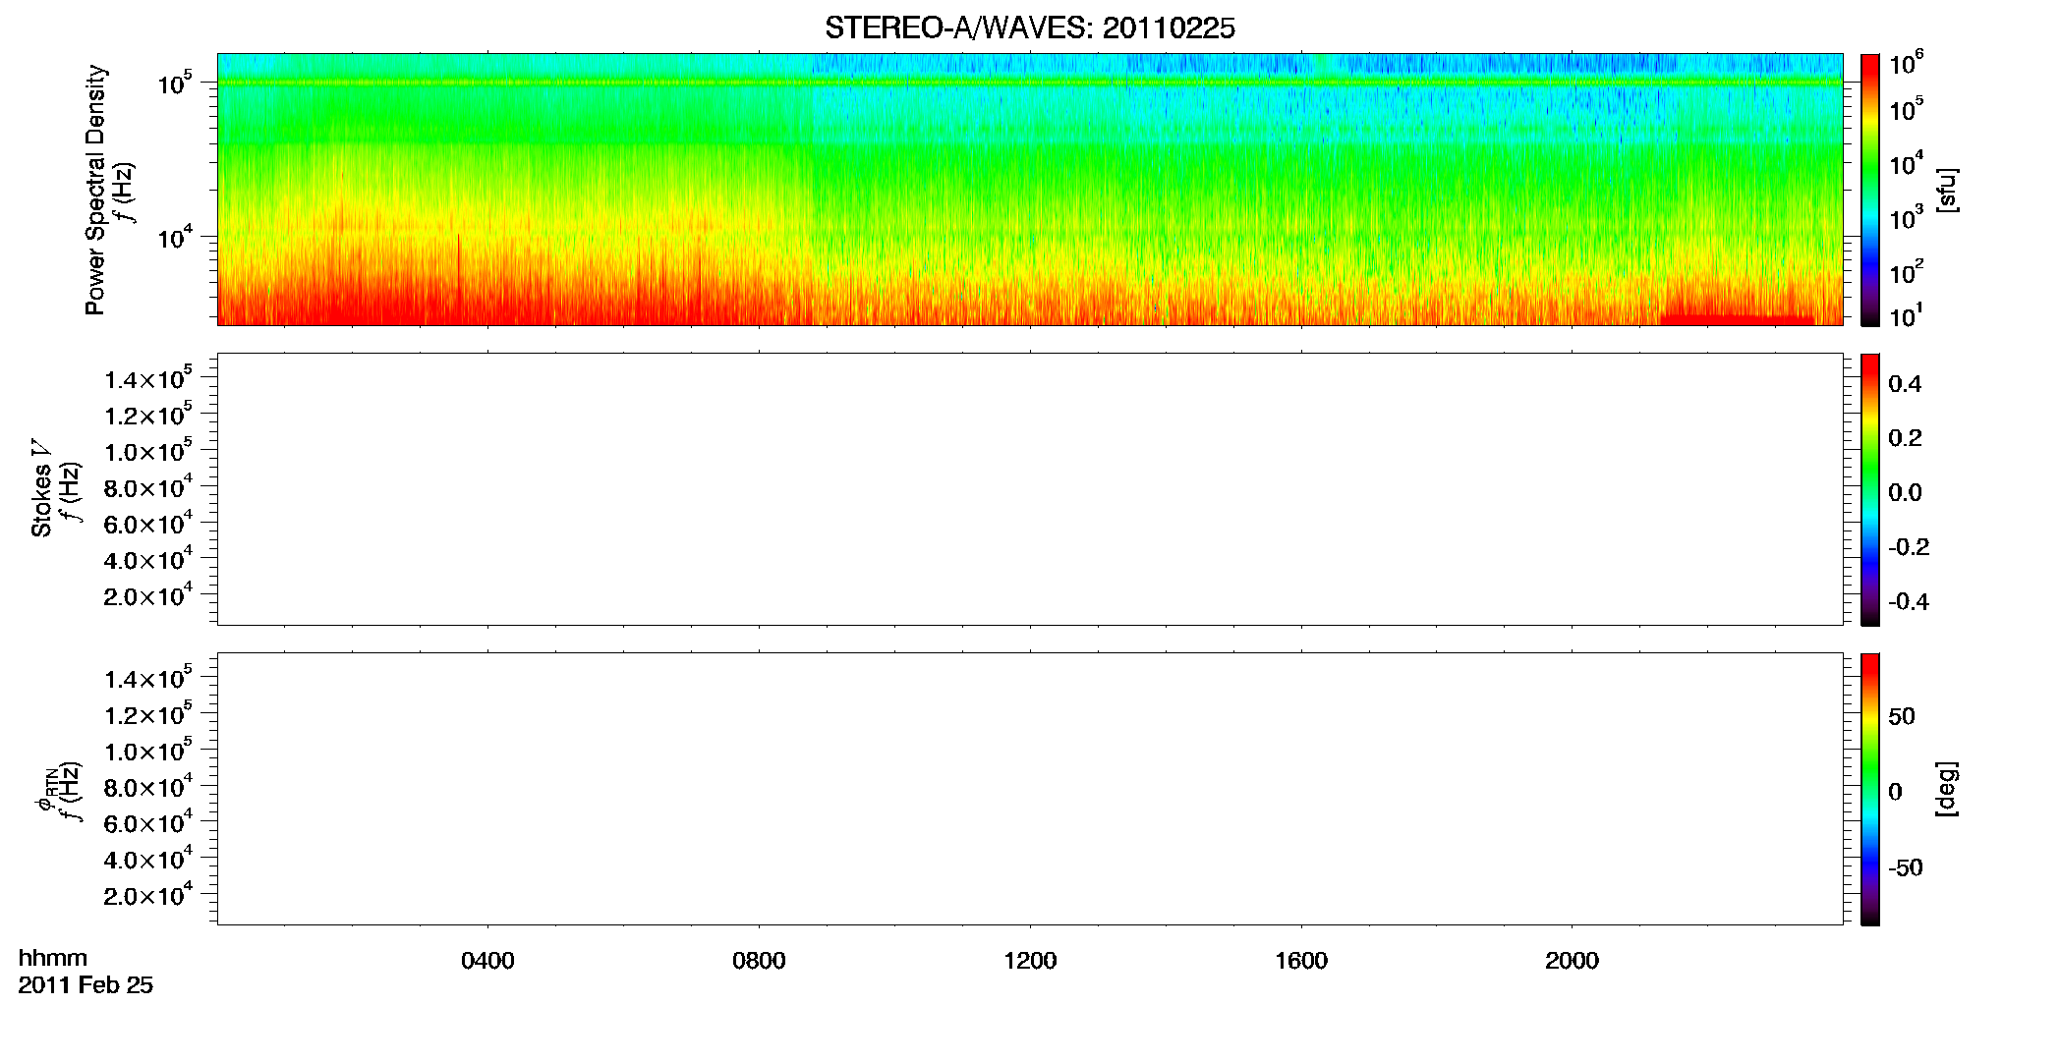Screen dimensions: 2060x1061
Task: Click the plot title STEREO-A/WAVES: 20110225
Action: 1030,28
